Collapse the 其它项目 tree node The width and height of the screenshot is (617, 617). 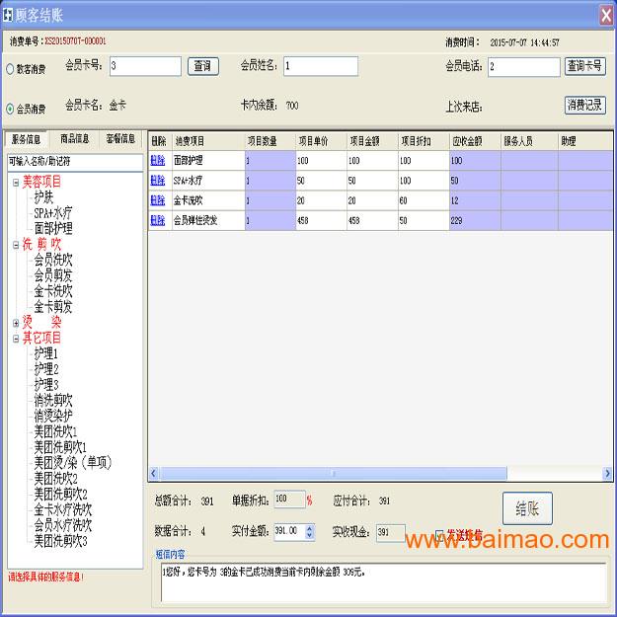click(x=16, y=339)
